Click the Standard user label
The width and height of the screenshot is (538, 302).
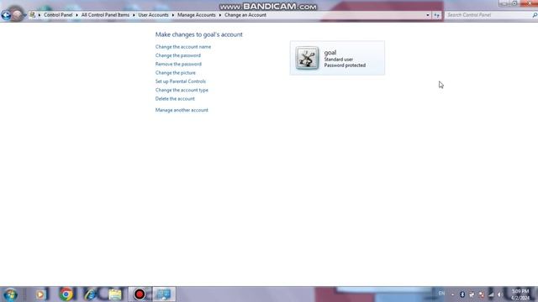click(x=339, y=60)
